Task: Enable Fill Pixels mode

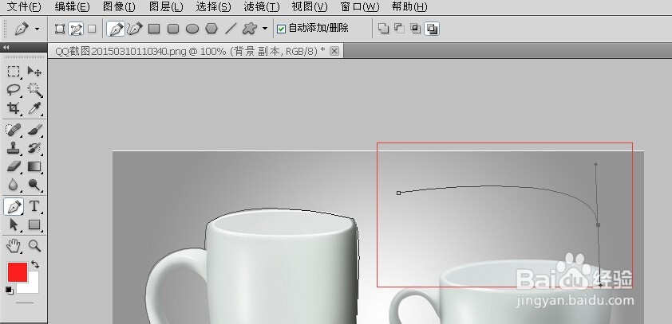Action: (92, 29)
